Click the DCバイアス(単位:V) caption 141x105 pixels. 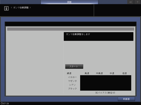[105, 93]
